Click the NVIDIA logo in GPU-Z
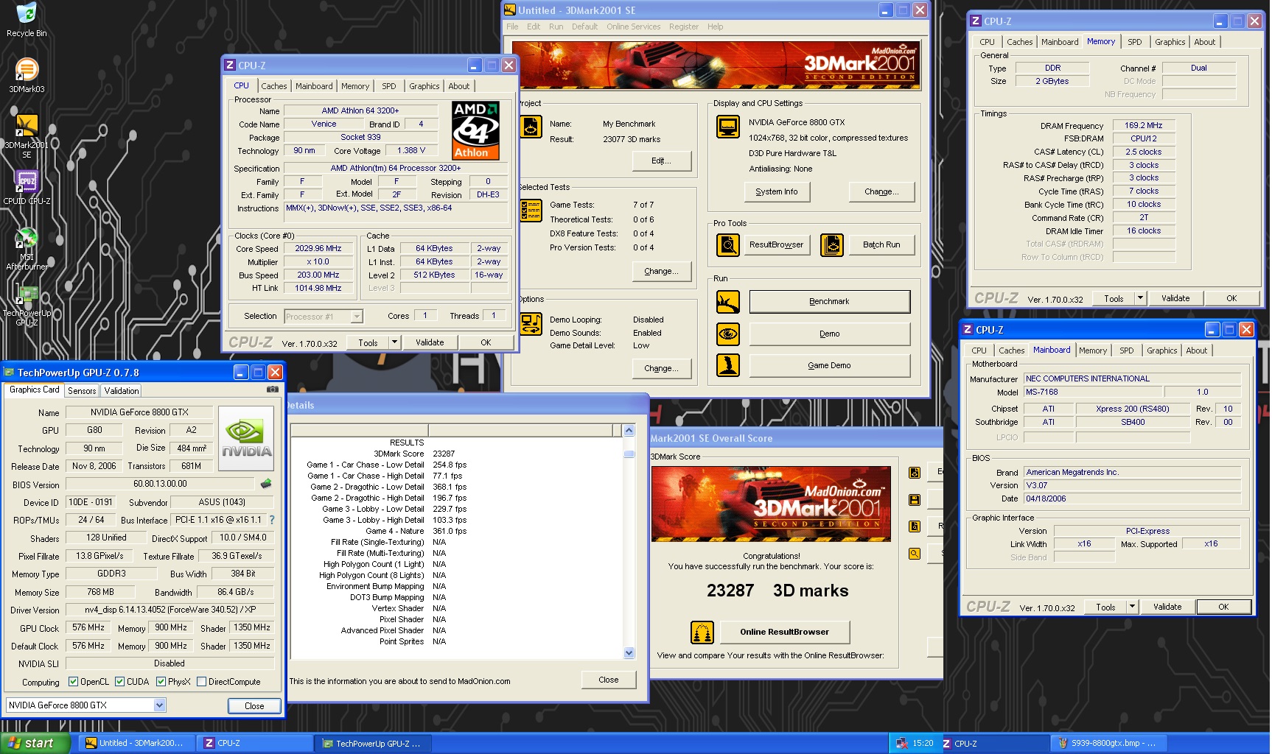Viewport: 1272px width, 754px height. click(x=247, y=438)
